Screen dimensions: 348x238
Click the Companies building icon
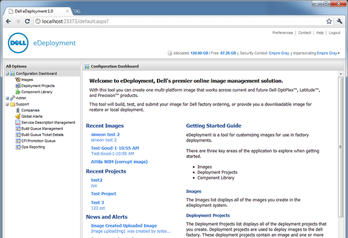coord(18,110)
